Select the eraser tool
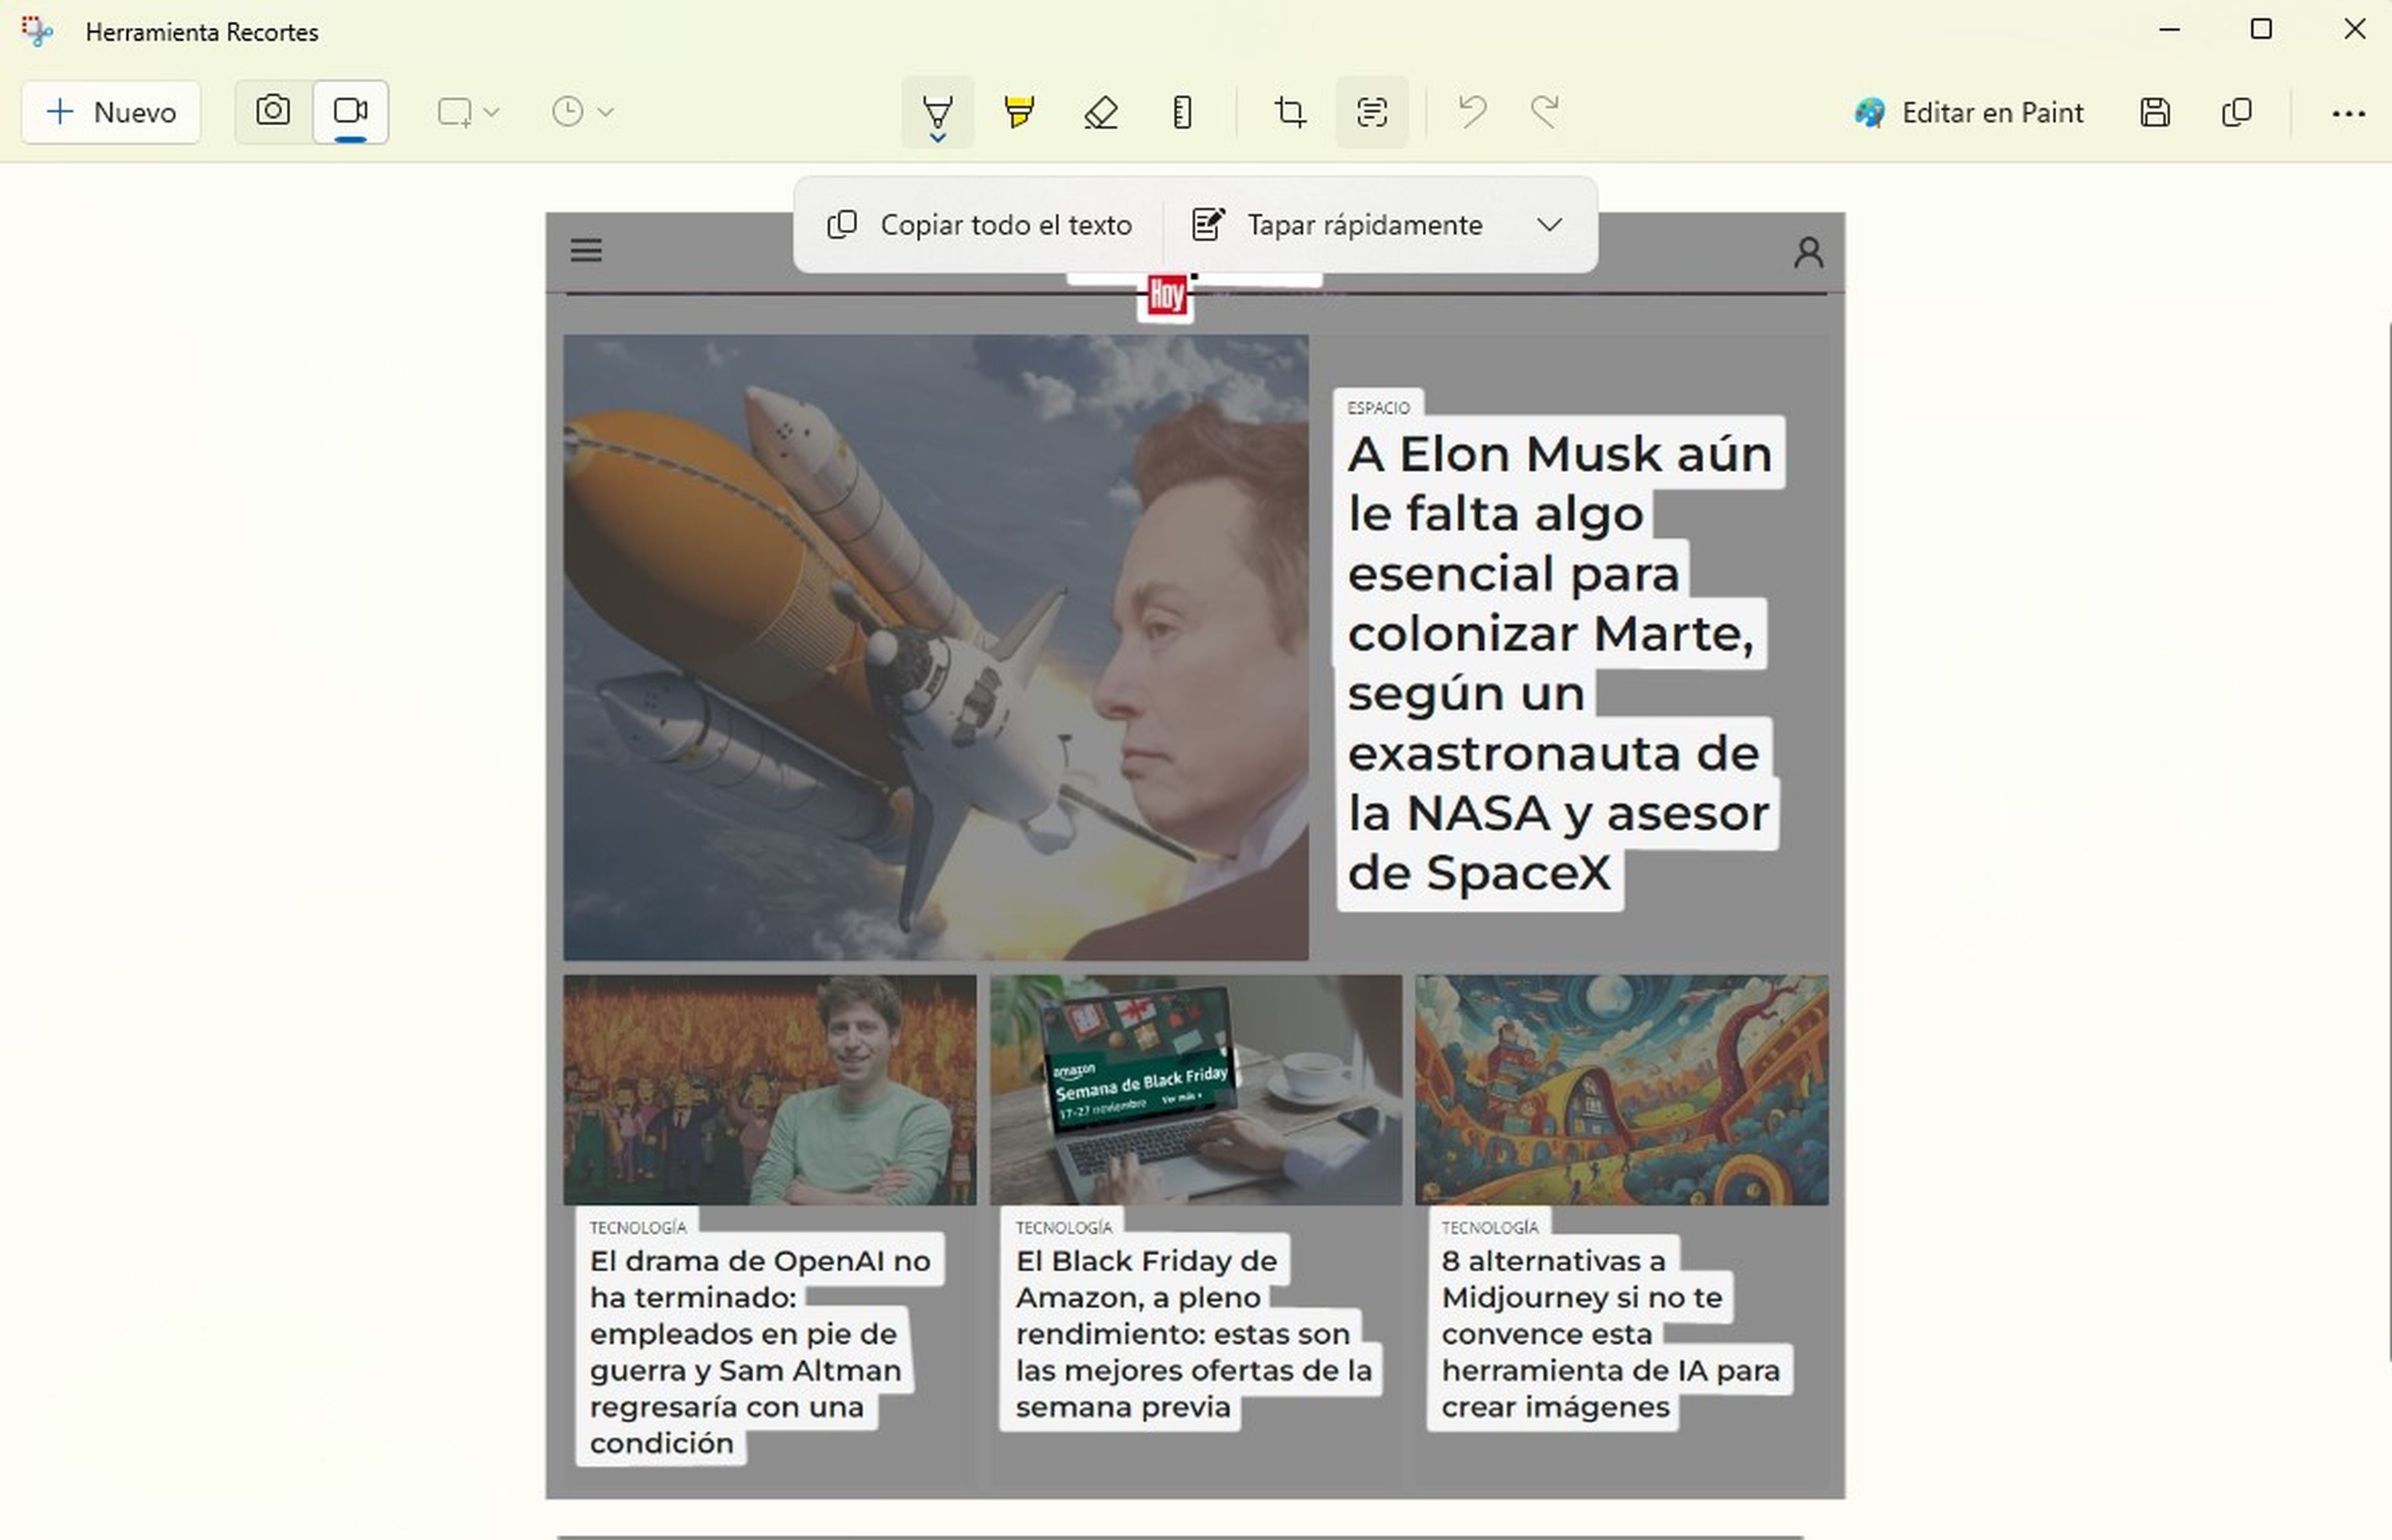The image size is (2392, 1540). [x=1101, y=112]
